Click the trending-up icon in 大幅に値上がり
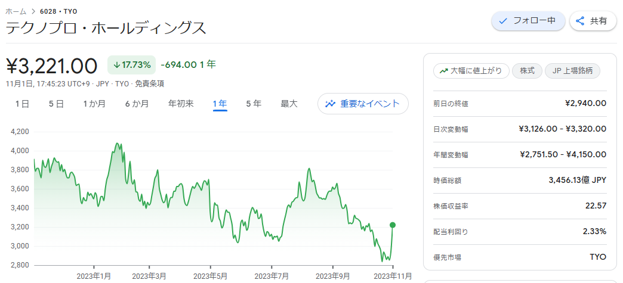The height and width of the screenshot is (283, 623). point(444,71)
